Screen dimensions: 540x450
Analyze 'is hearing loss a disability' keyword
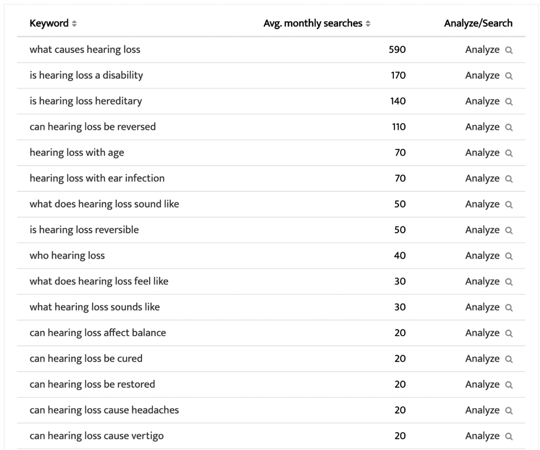pos(482,75)
